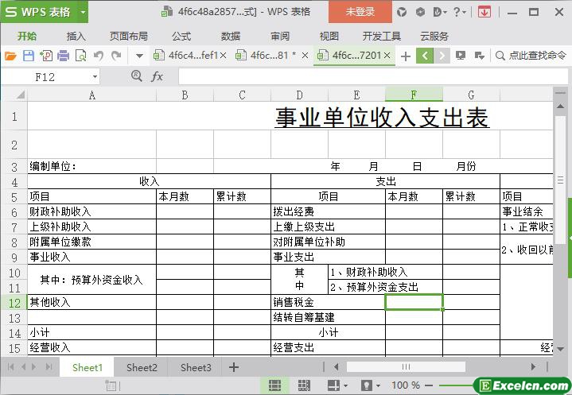Click the print preview icon
The width and height of the screenshot is (572, 395).
tap(80, 56)
